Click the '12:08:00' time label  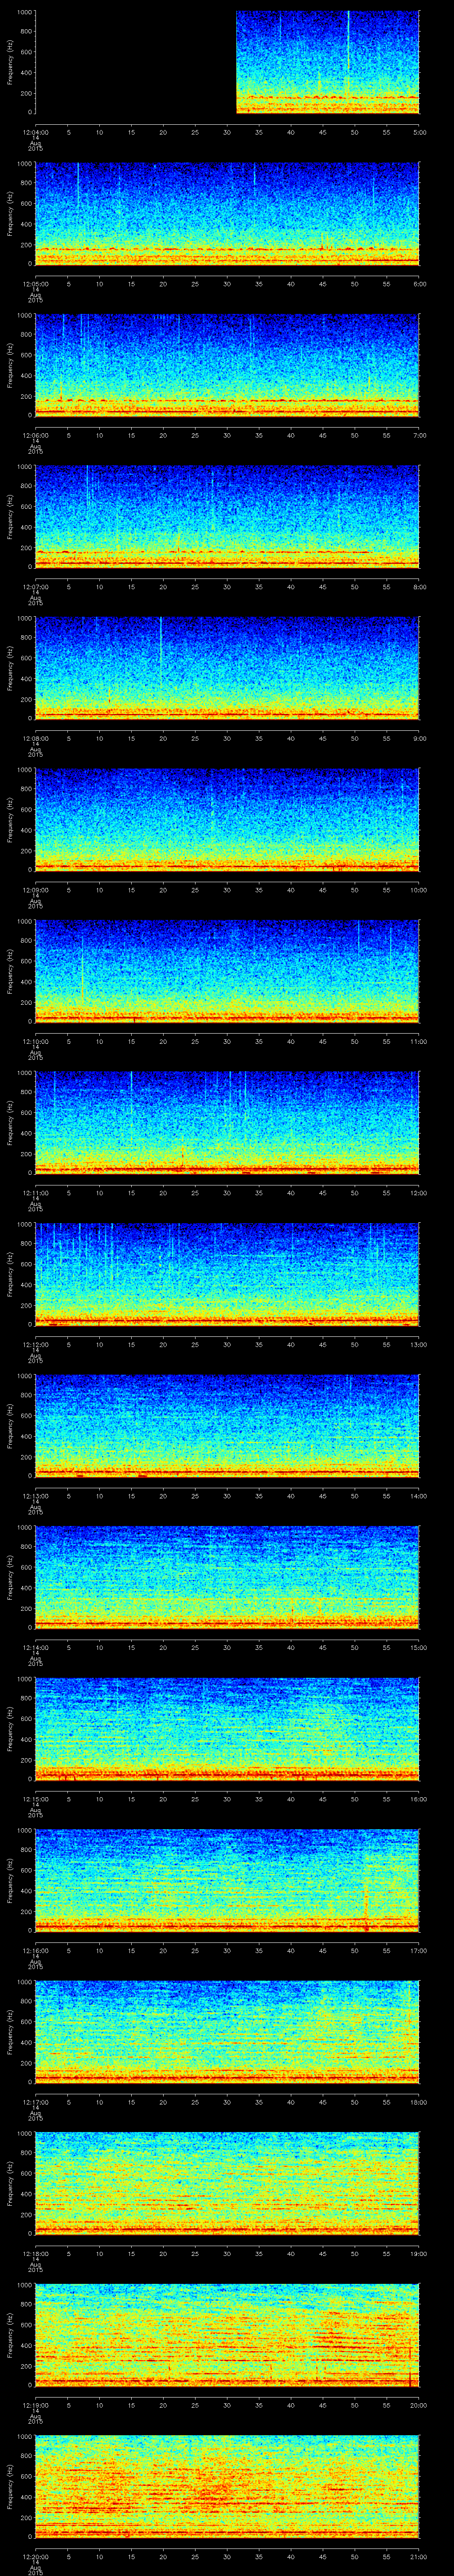tap(35, 738)
